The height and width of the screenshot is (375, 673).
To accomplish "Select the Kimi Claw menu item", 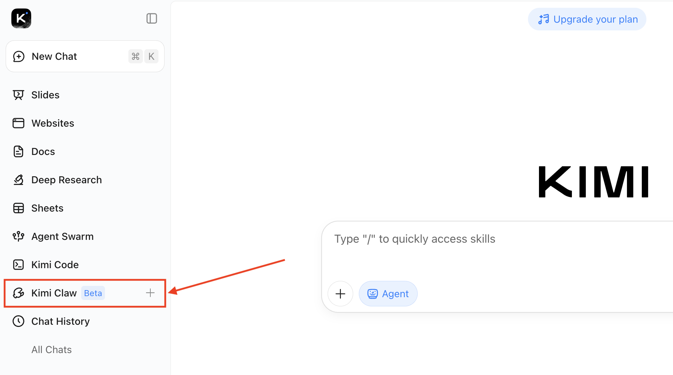I will [85, 293].
